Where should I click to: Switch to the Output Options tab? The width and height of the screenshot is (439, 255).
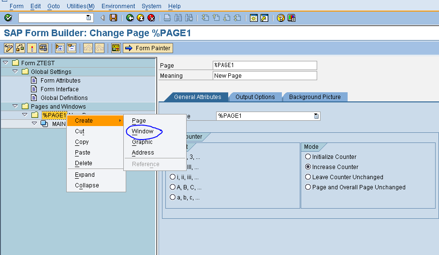point(255,97)
